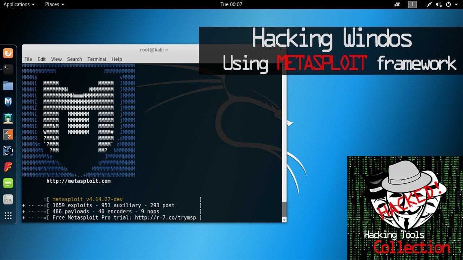The width and height of the screenshot is (463, 260).
Task: Open the Help menu in terminal
Action: pos(117,59)
